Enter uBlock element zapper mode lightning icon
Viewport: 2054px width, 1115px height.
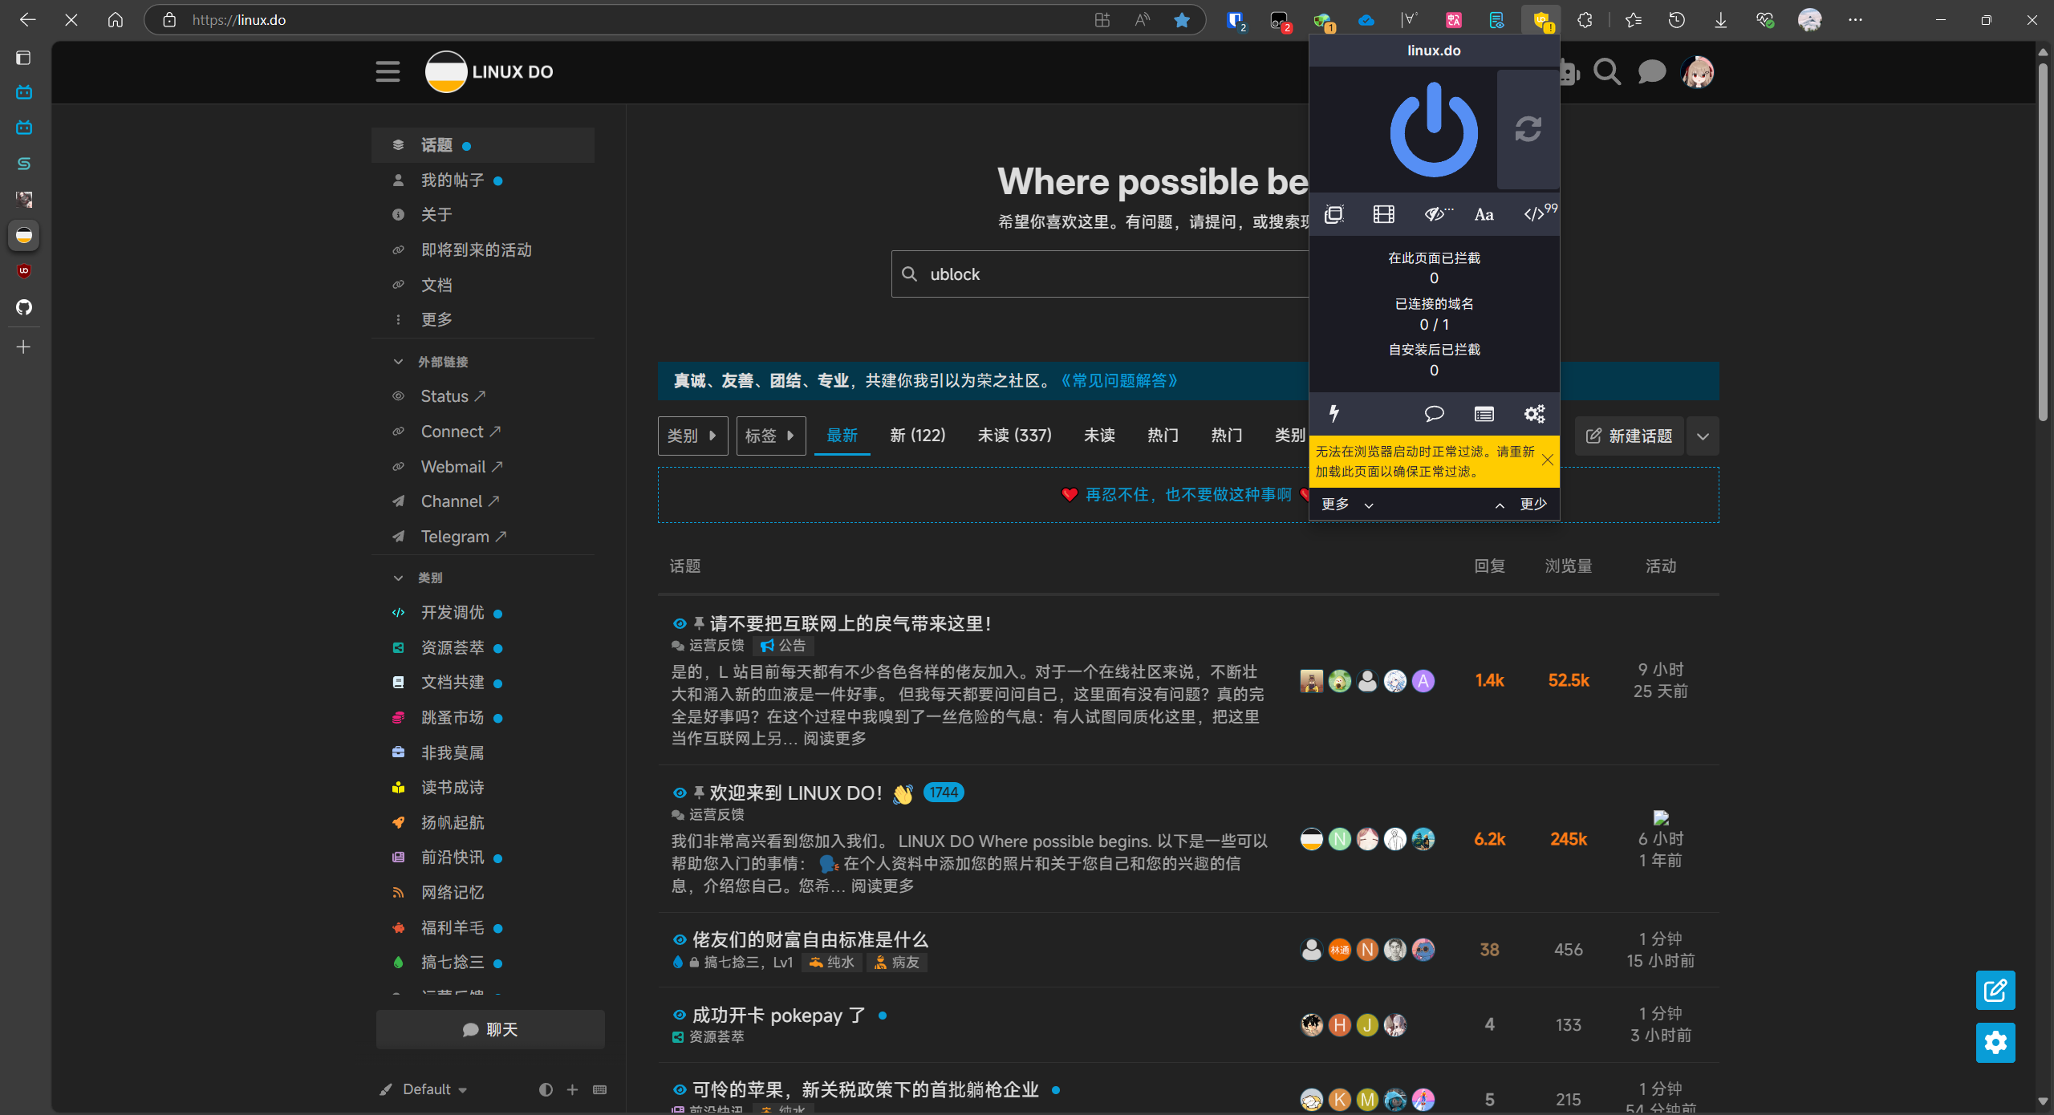1333,414
